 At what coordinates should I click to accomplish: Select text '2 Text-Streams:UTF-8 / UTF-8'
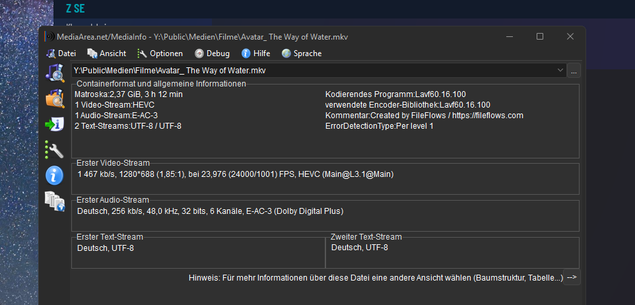click(128, 126)
